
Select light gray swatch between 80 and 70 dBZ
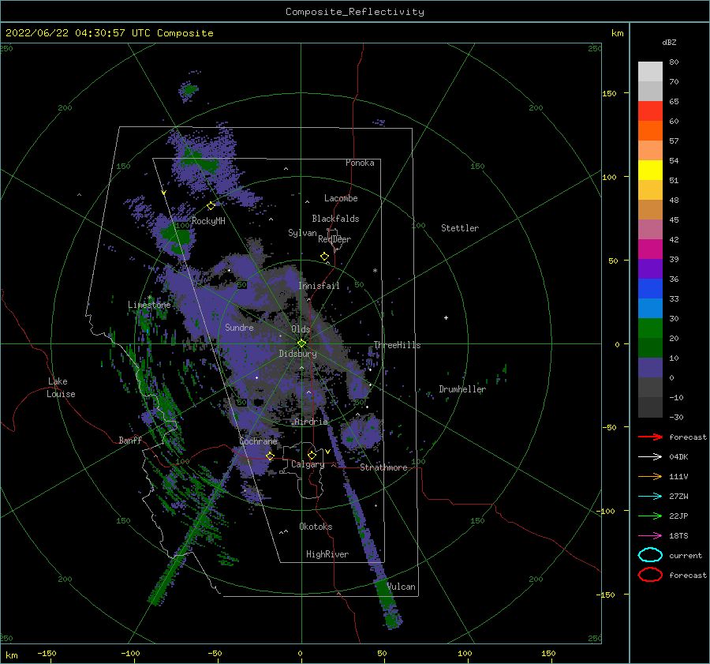point(650,72)
